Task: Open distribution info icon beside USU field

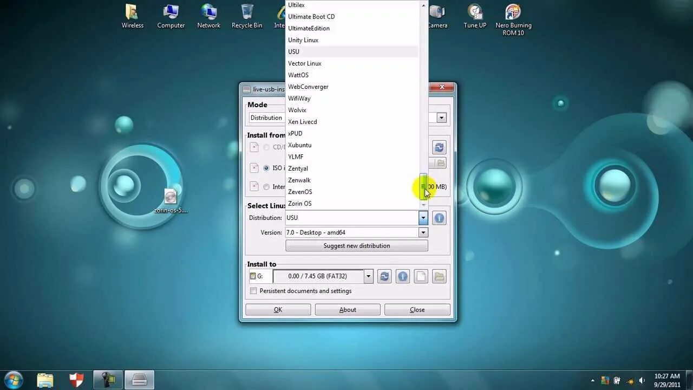Action: 439,218
